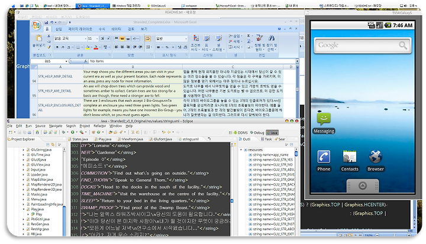Switch Eclipse to Debug perspective
426x244 pixels.
257,133
